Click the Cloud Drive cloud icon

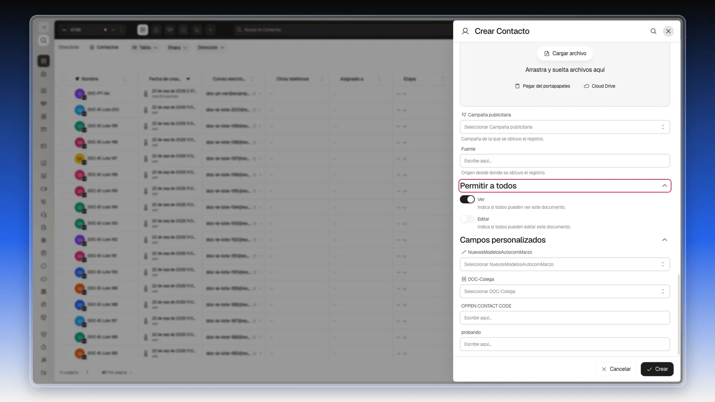tap(587, 86)
